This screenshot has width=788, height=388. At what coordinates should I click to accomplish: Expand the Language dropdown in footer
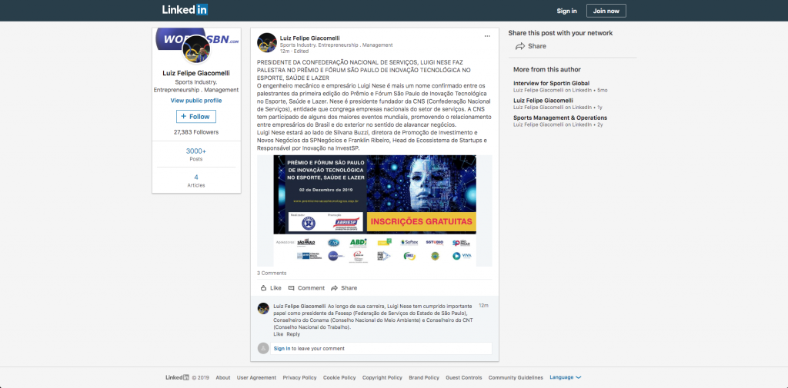(x=566, y=377)
